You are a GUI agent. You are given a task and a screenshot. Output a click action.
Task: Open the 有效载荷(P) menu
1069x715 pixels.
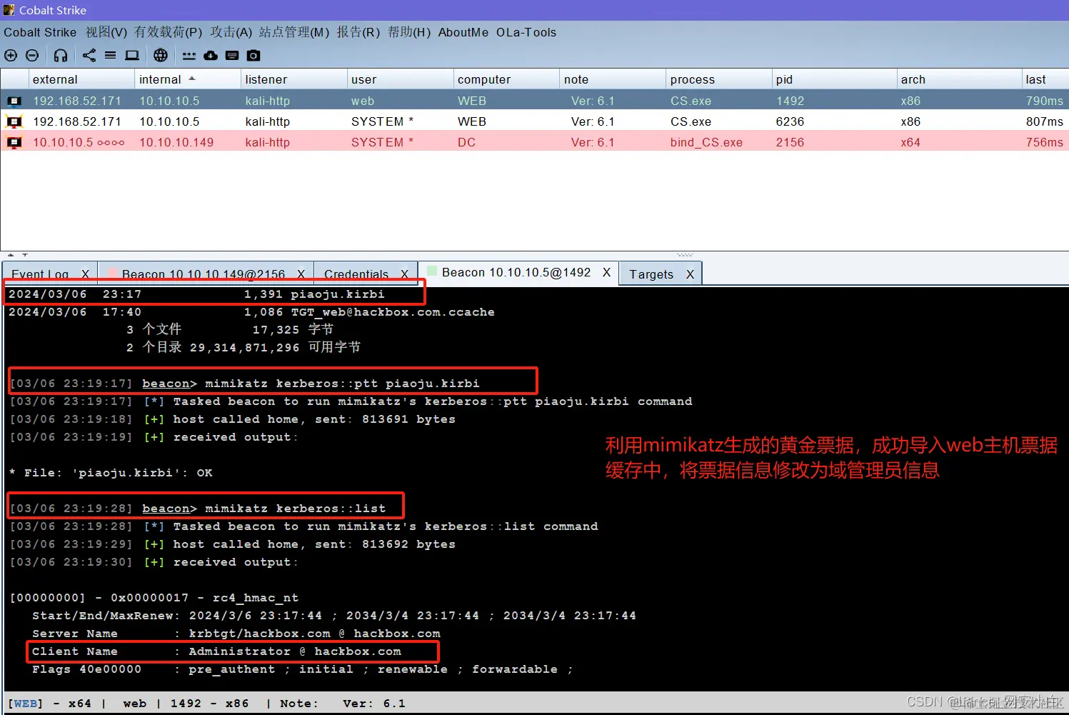point(169,32)
